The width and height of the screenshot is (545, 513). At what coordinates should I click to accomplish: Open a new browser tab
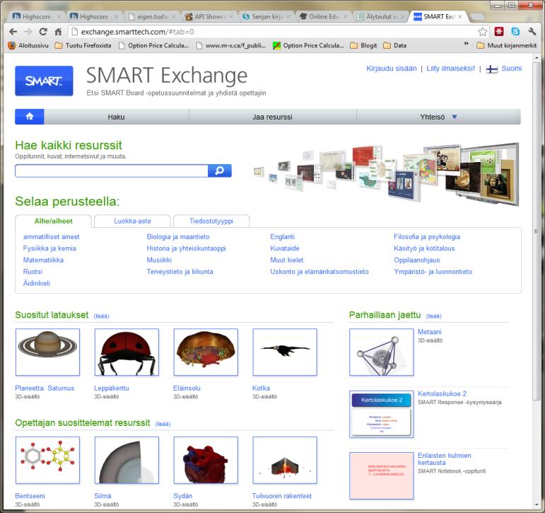click(478, 17)
